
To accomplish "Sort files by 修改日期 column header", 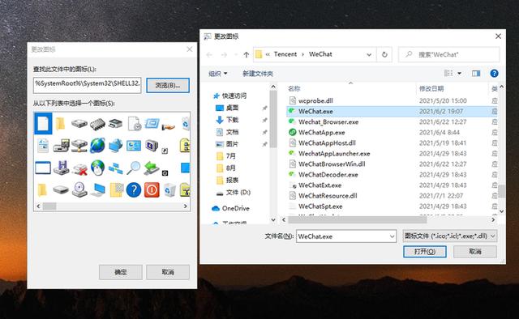I will point(431,88).
